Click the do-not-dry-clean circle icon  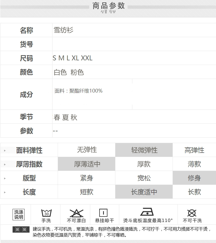click(x=192, y=213)
